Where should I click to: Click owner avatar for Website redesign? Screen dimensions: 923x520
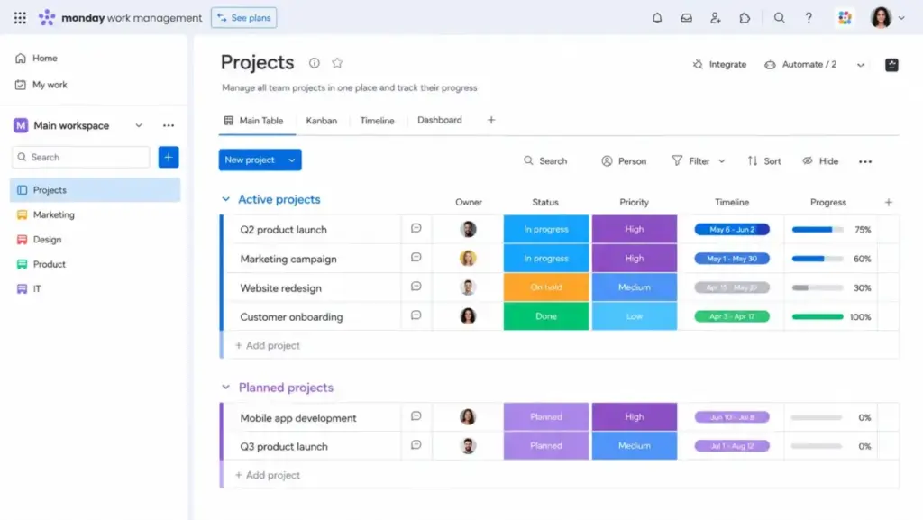(x=468, y=287)
